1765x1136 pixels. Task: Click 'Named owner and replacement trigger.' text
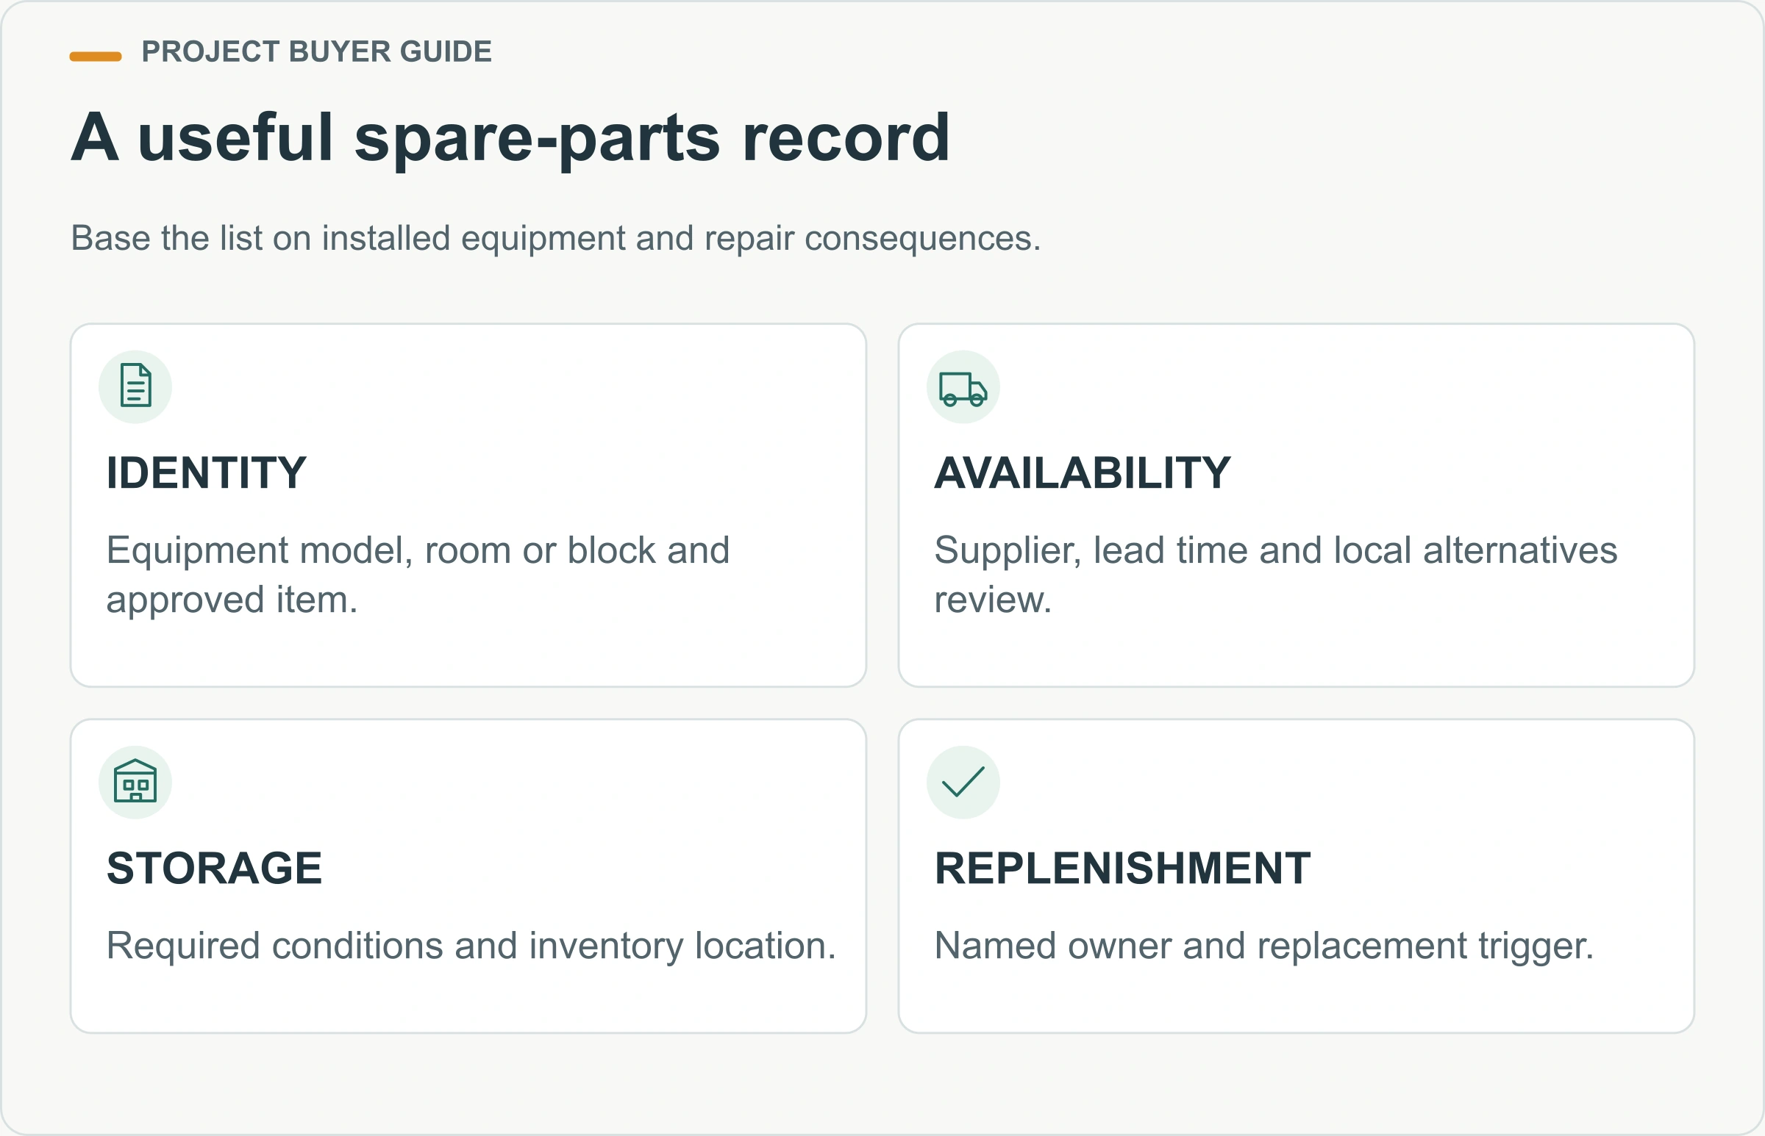pyautogui.click(x=1263, y=946)
